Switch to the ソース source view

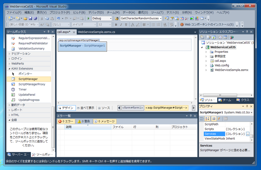[x=104, y=108]
